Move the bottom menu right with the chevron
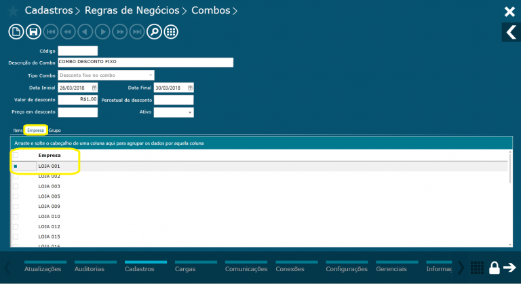 (461, 267)
